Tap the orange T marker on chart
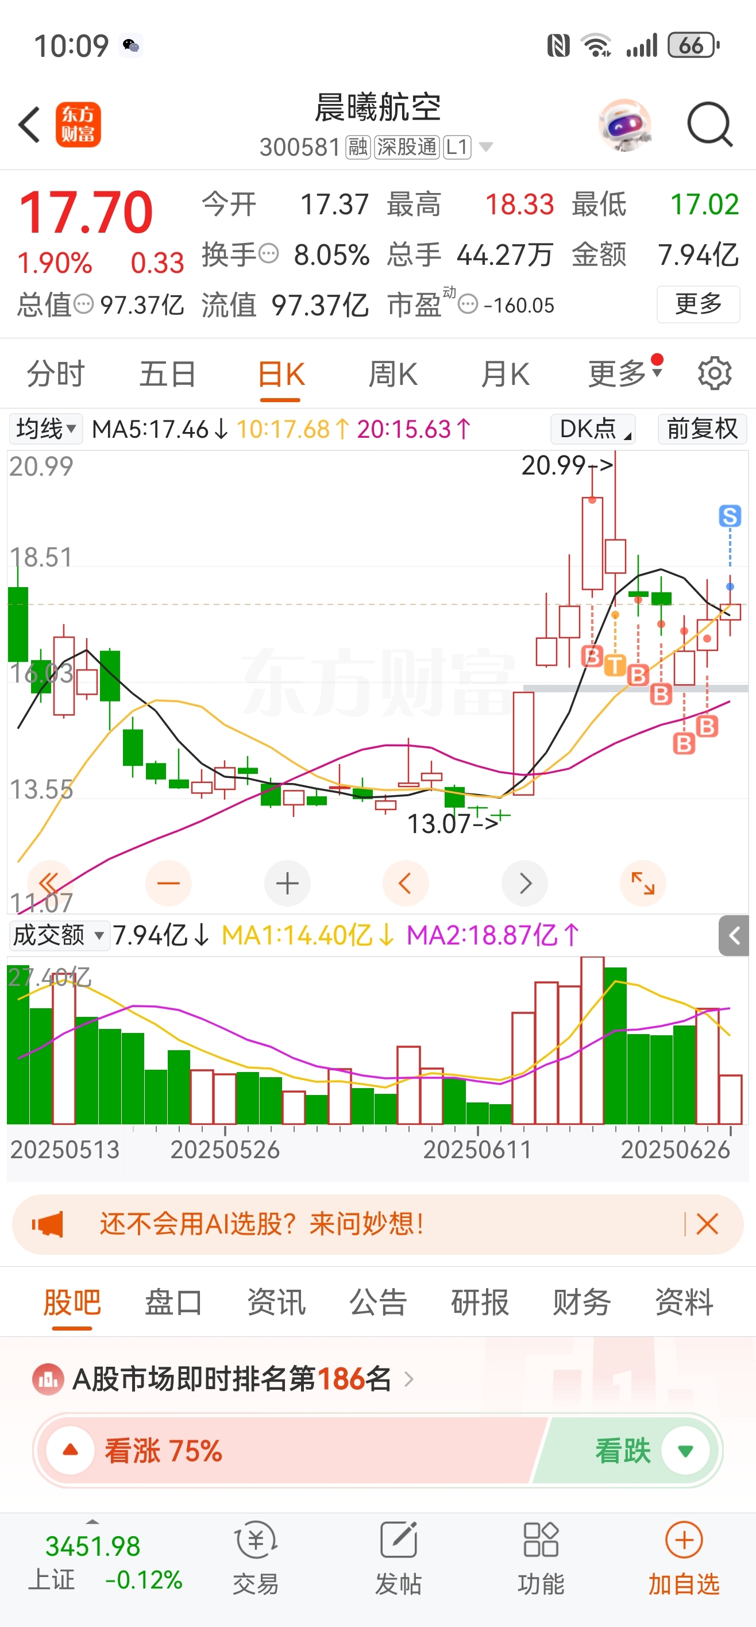 (615, 665)
